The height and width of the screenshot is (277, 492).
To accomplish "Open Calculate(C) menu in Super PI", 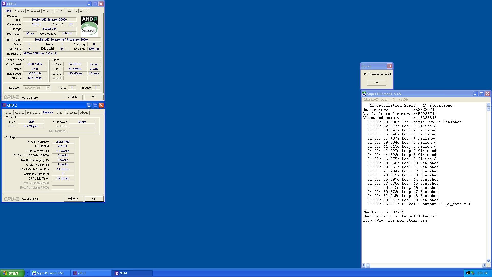I will tap(370, 100).
